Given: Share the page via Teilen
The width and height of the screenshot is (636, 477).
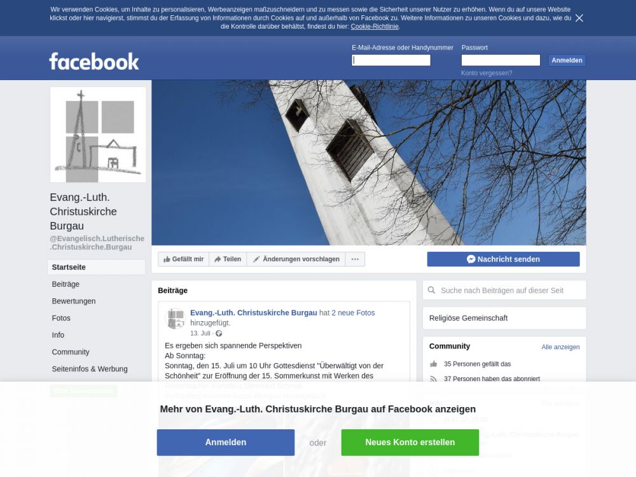Looking at the screenshot, I should [228, 259].
